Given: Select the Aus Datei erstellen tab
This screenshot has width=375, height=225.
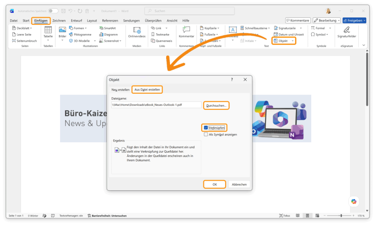Looking at the screenshot, I should tap(147, 90).
